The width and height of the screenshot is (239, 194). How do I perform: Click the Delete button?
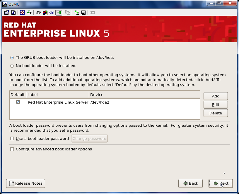click(216, 113)
